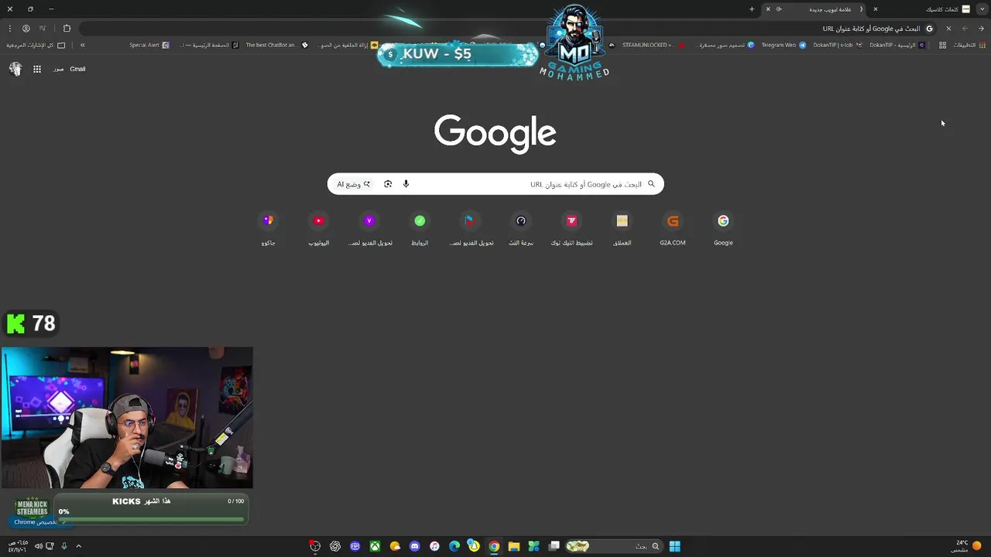Viewport: 991px width, 557px height.
Task: Click the reload/stop X button
Action: point(948,29)
